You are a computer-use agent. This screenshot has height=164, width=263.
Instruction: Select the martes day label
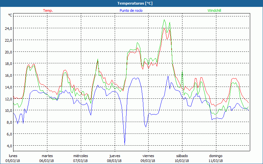click(47, 156)
